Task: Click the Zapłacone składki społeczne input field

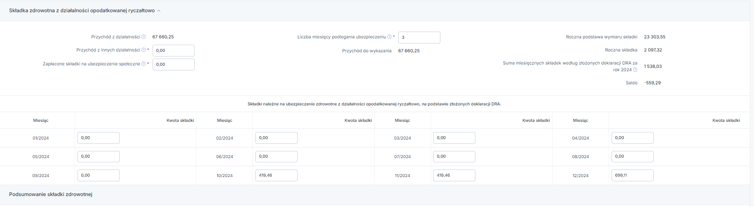Action: [x=174, y=65]
